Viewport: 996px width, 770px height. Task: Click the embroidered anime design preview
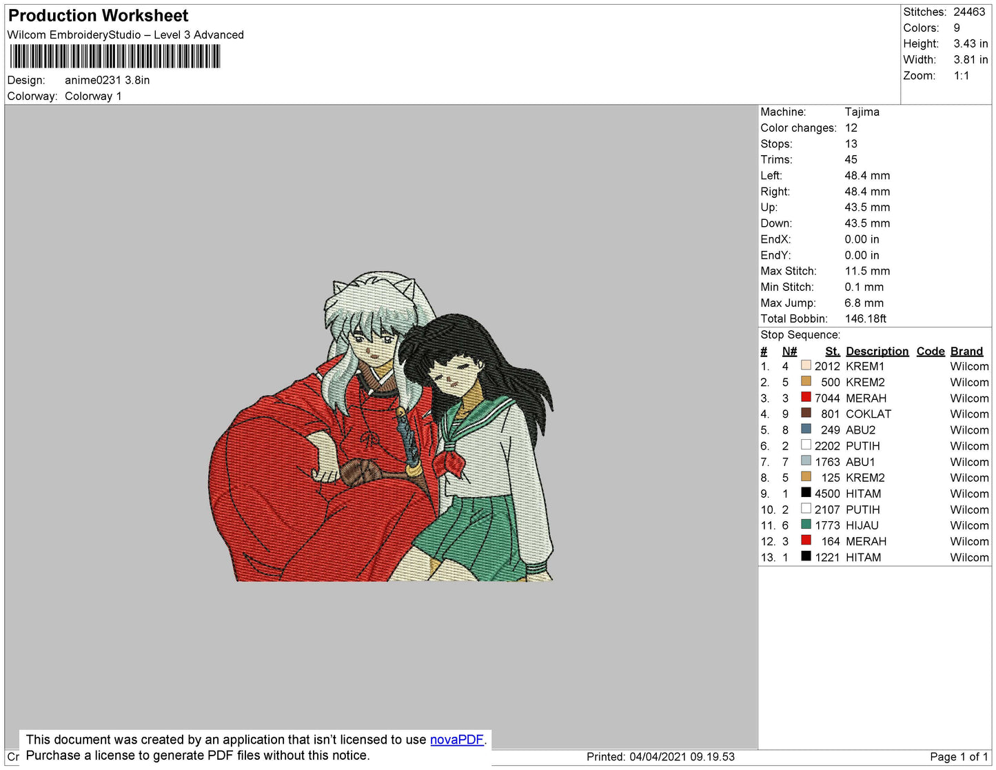pyautogui.click(x=382, y=427)
